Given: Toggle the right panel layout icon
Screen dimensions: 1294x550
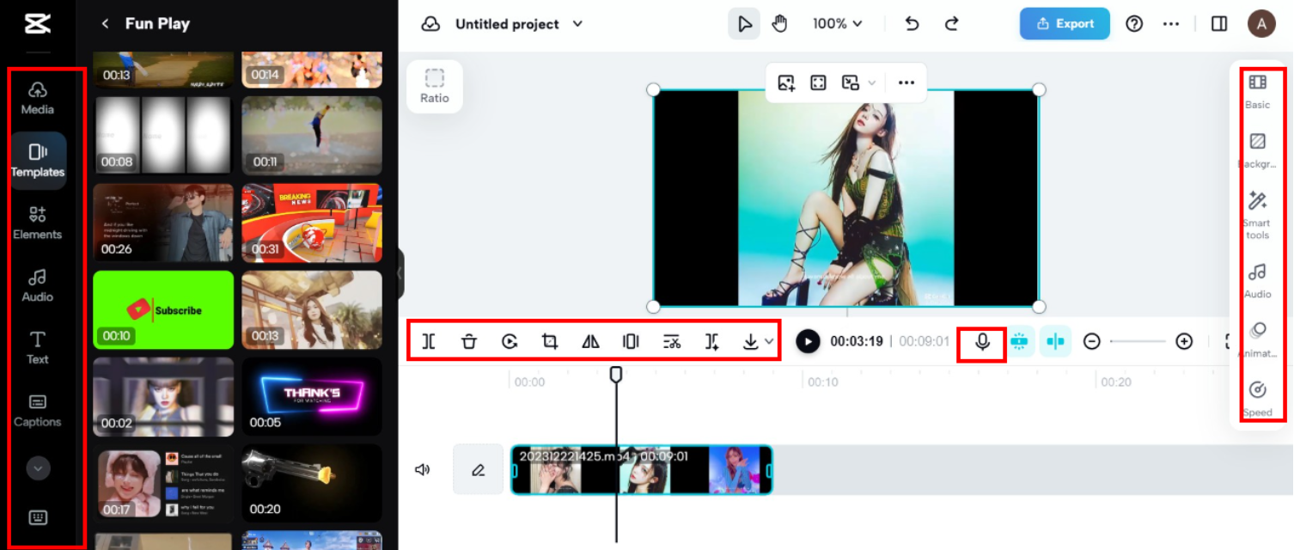Looking at the screenshot, I should pos(1219,24).
